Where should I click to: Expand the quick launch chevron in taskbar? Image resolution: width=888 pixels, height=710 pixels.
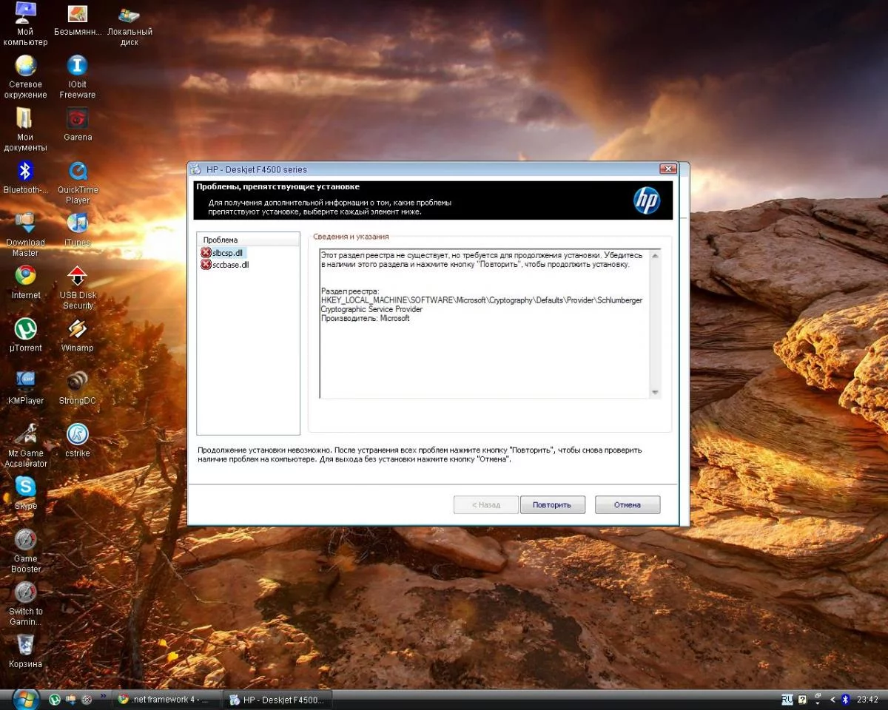click(103, 697)
